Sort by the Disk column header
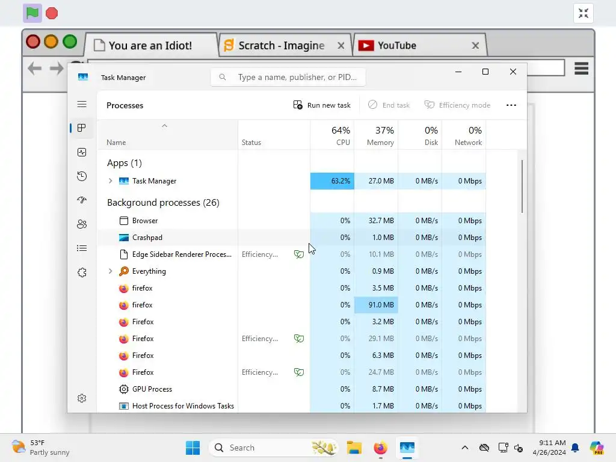Viewport: 616px width, 462px height. click(x=420, y=135)
